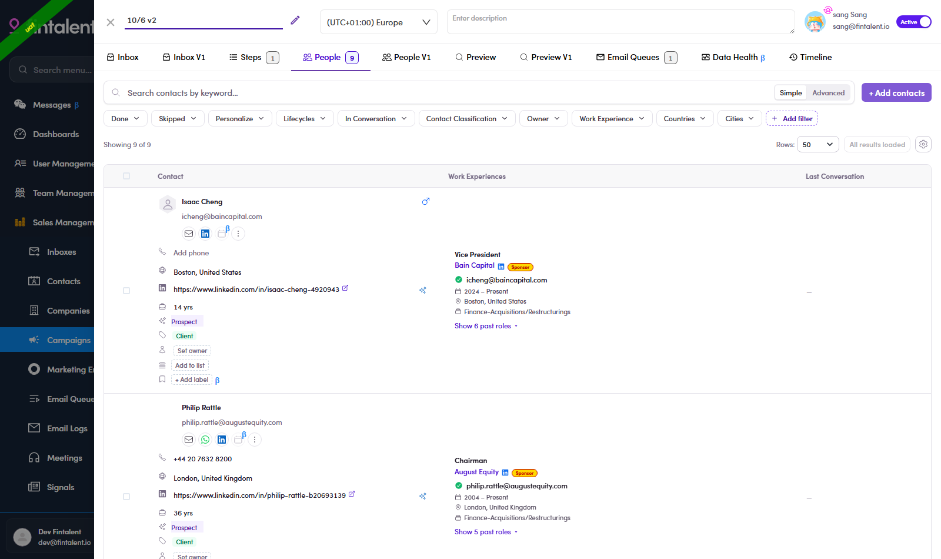Click the pencil edit icon beside campaign name
Image resolution: width=941 pixels, height=559 pixels.
tap(295, 21)
